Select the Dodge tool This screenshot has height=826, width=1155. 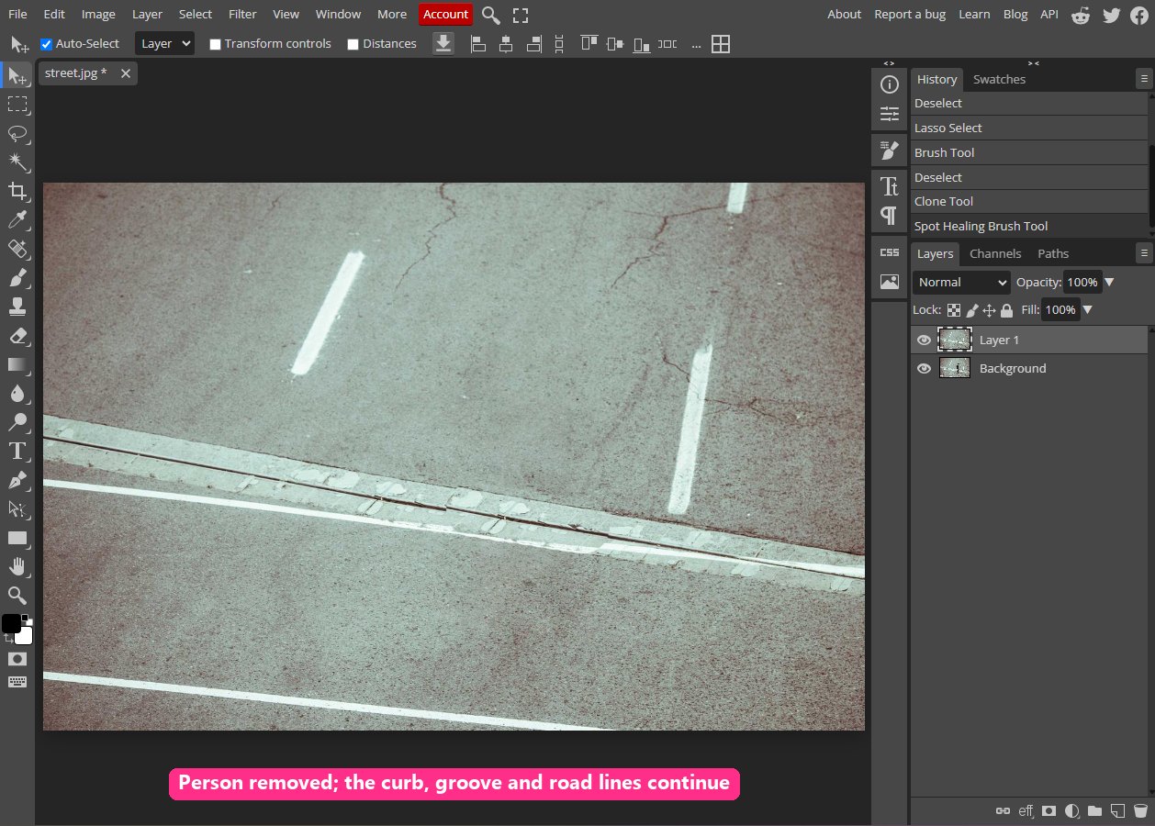[17, 422]
